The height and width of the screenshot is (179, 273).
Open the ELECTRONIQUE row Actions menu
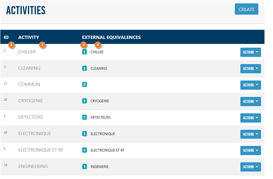tap(250, 134)
